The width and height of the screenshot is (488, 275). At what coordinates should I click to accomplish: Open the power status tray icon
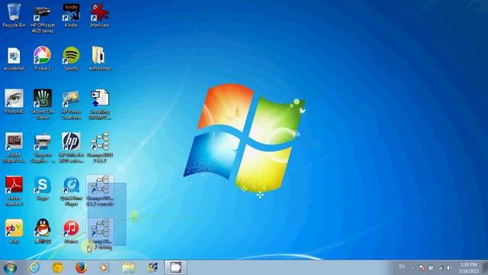coord(431,267)
